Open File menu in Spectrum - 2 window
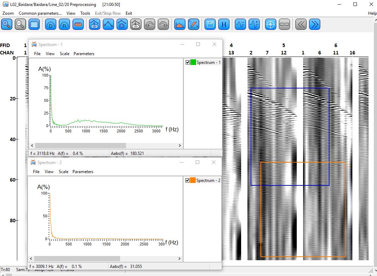The image size is (377, 276). pyautogui.click(x=36, y=172)
